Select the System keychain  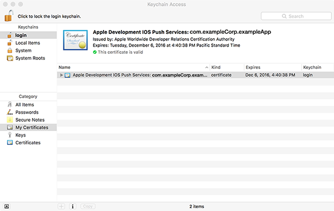(28, 51)
